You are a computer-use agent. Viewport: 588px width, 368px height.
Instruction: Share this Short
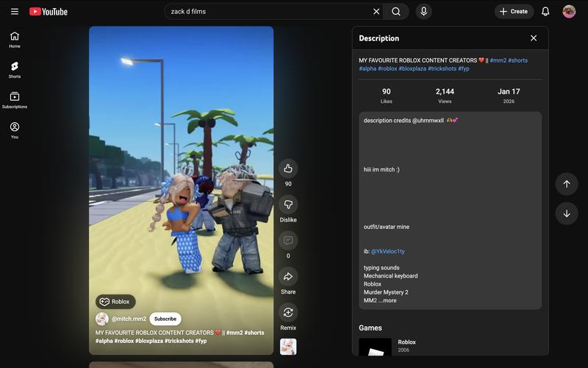tap(288, 277)
